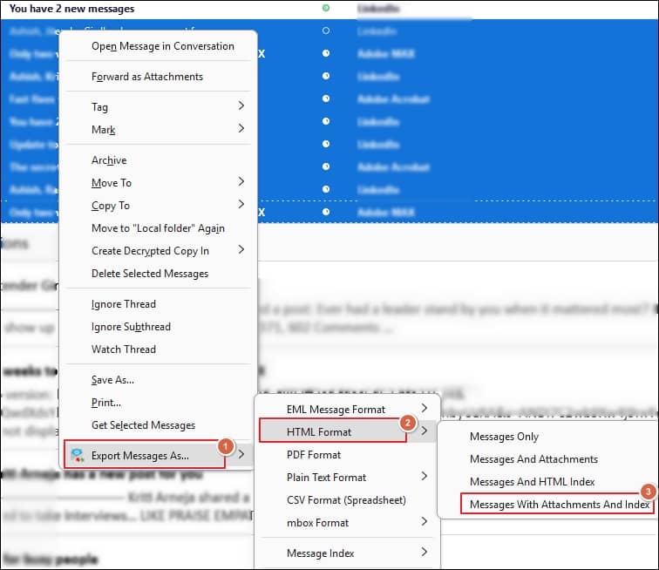This screenshot has width=659, height=570.
Task: Click the Export Messages As icon
Action: click(x=78, y=455)
